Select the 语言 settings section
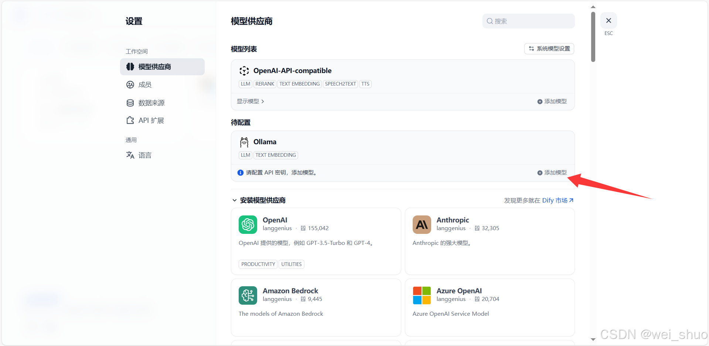The image size is (709, 346). (x=144, y=155)
